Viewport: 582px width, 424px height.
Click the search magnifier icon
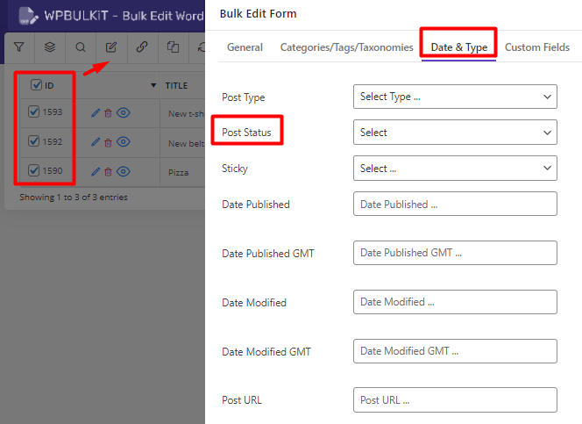coord(81,47)
